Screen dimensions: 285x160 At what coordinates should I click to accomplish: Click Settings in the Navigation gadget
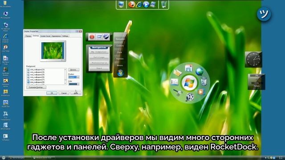coord(99,57)
